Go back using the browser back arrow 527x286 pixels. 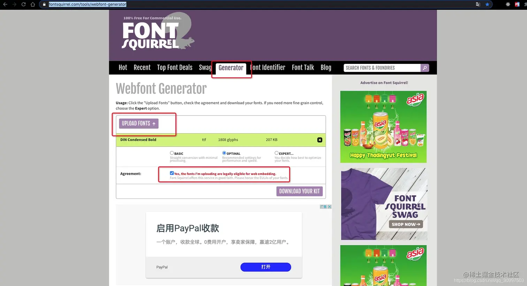(5, 5)
